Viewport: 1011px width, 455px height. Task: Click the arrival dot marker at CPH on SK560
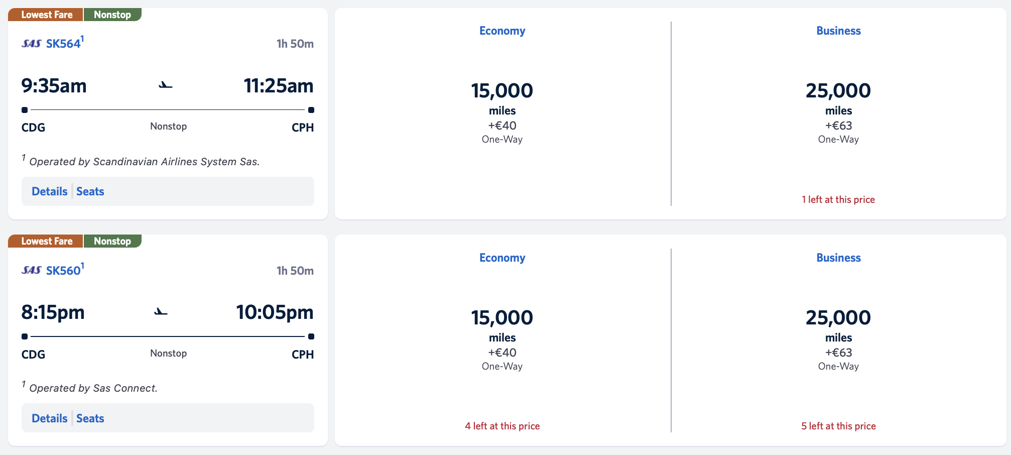coord(311,336)
